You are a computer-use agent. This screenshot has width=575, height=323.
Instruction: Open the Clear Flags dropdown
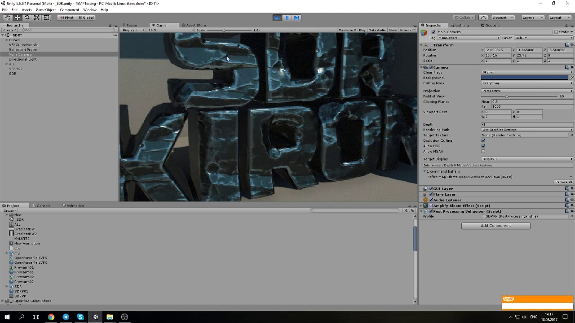[526, 72]
